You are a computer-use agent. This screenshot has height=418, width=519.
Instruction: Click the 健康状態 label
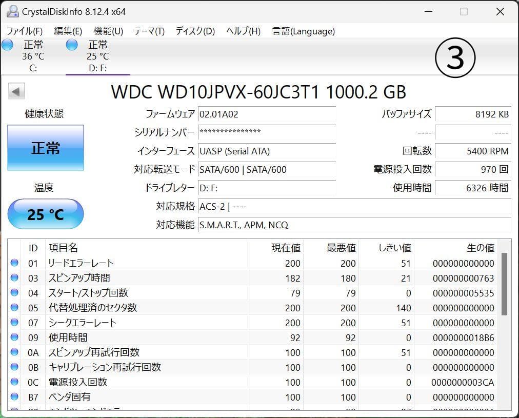point(44,114)
